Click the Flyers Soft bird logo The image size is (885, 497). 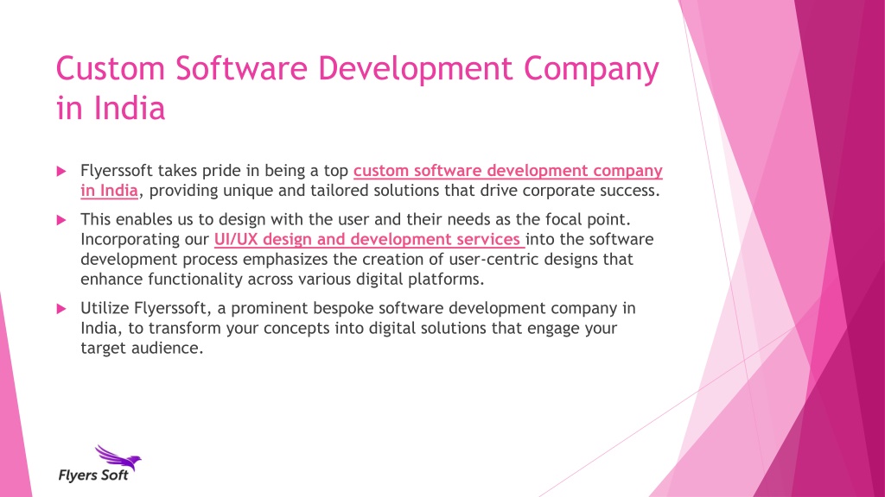point(100,463)
